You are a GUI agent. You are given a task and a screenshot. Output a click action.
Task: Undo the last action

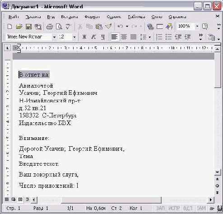[120, 27]
